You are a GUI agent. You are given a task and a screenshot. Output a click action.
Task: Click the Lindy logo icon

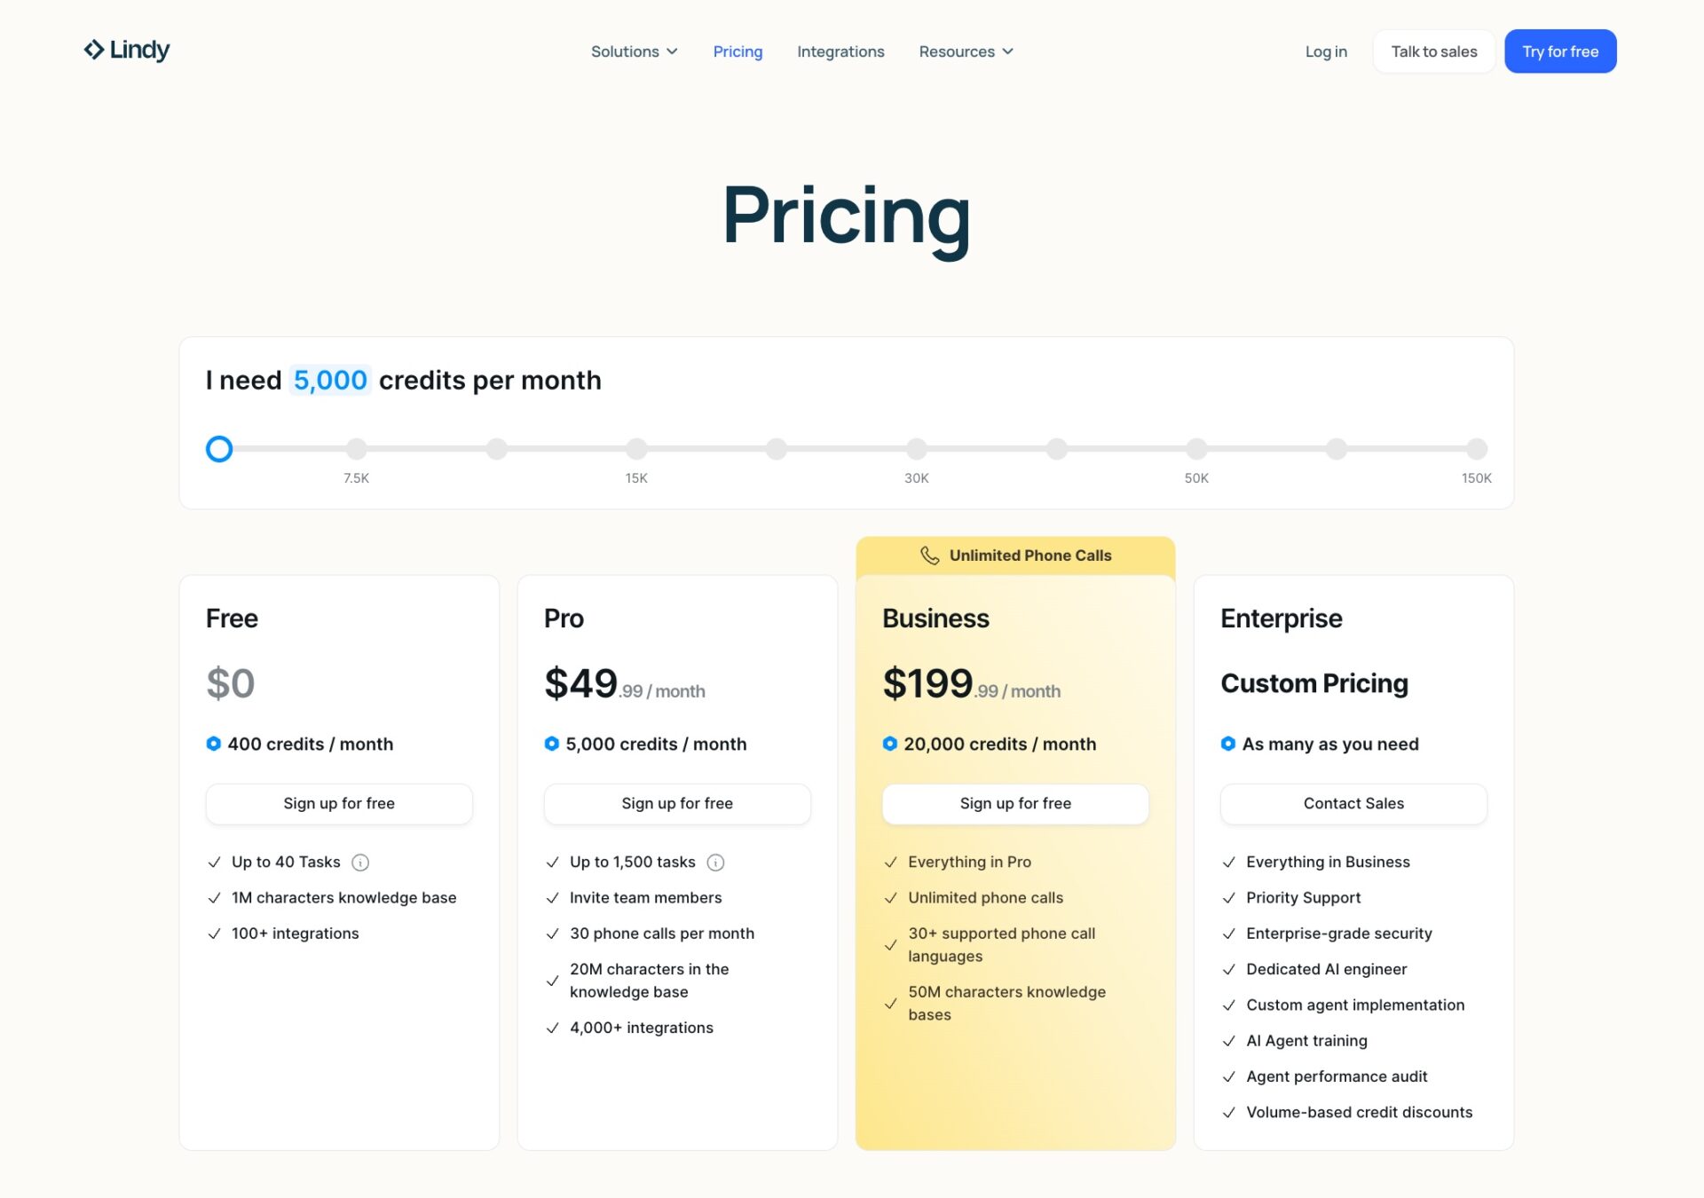tap(94, 50)
